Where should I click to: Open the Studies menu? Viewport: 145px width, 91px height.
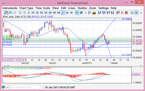pyautogui.click(x=82, y=8)
